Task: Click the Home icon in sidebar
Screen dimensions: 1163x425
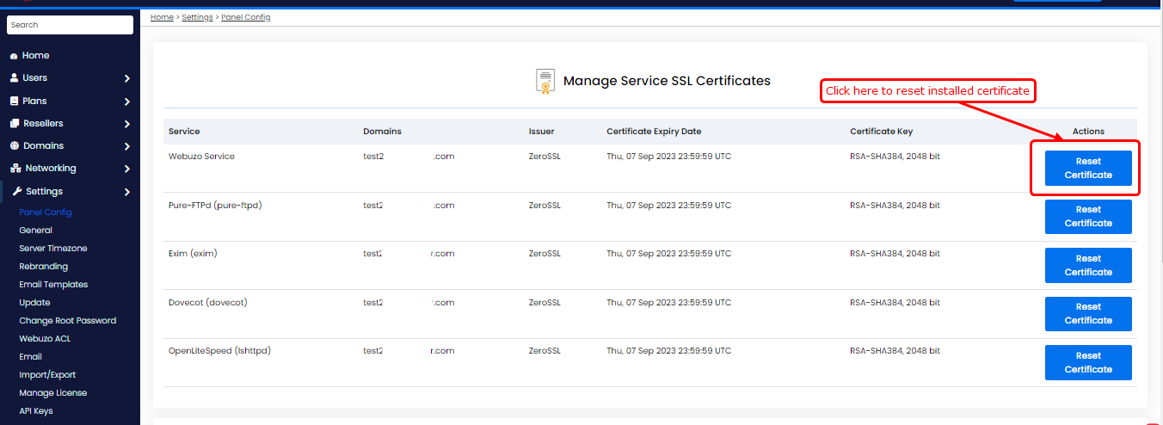Action: coord(14,56)
